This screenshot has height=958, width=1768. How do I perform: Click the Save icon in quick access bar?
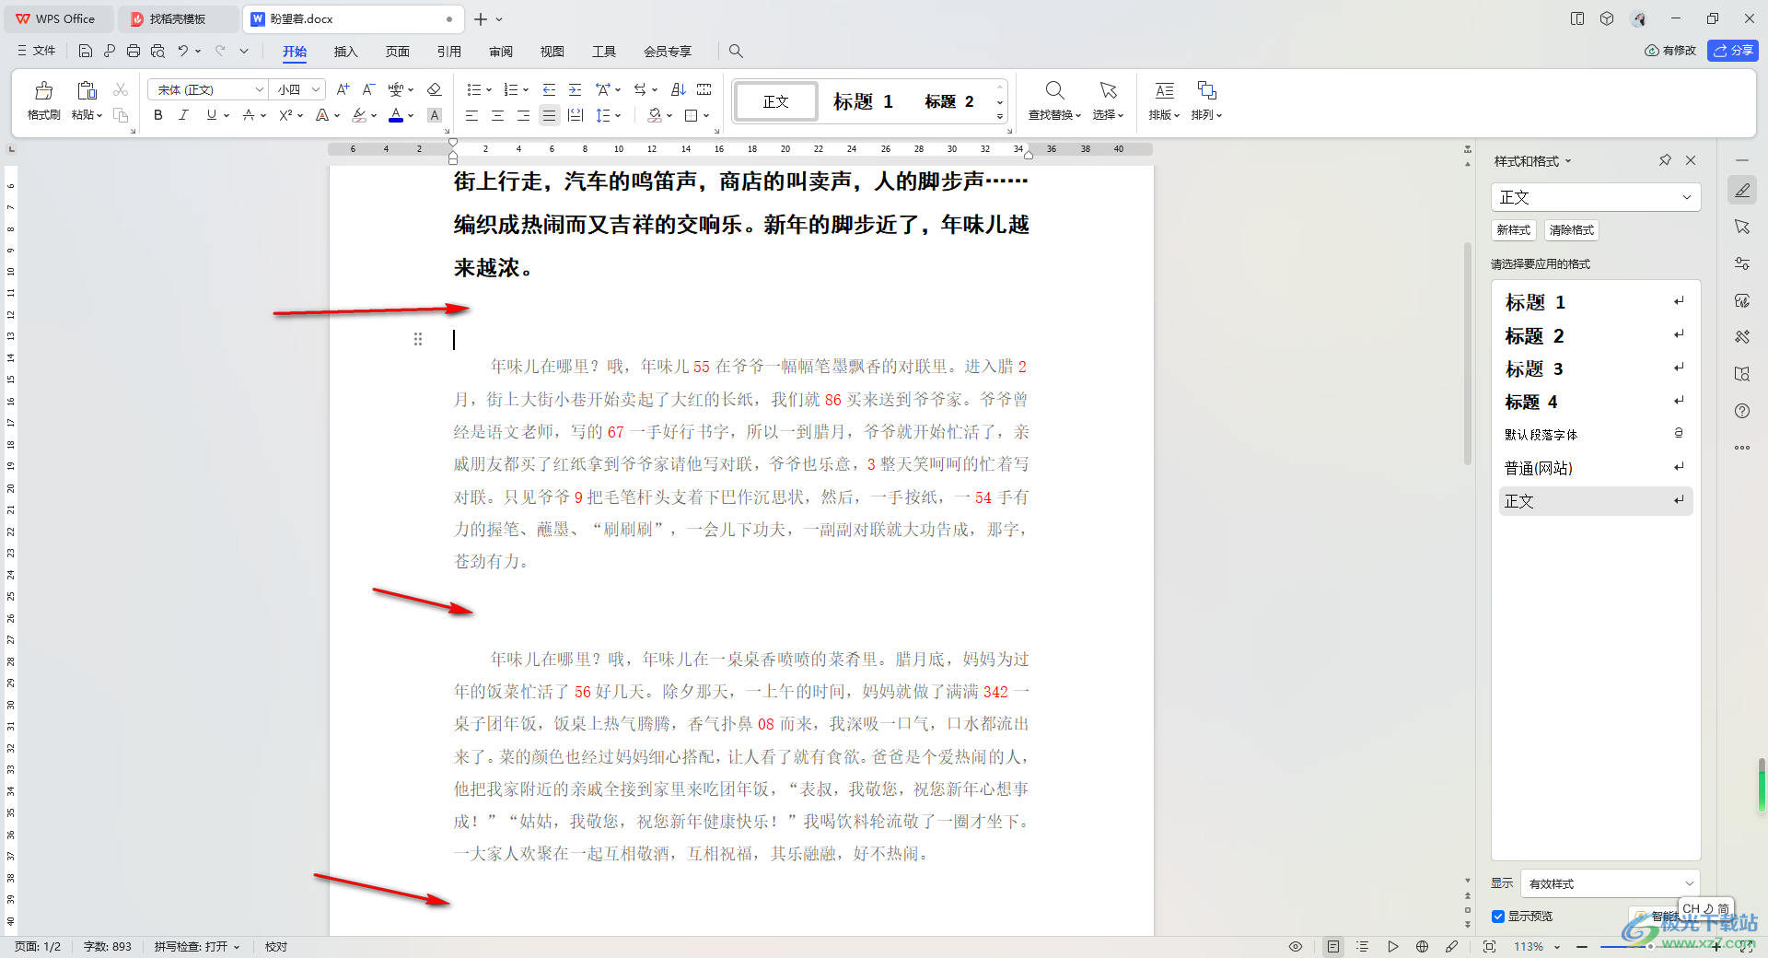(86, 51)
